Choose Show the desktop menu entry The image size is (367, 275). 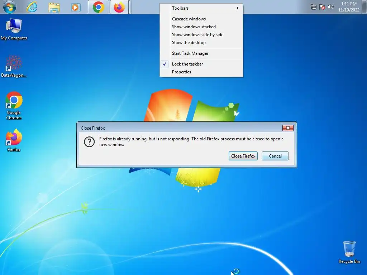coord(201,43)
